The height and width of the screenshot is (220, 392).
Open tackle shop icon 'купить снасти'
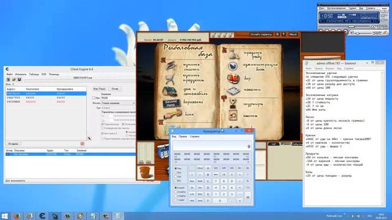[x=171, y=67]
